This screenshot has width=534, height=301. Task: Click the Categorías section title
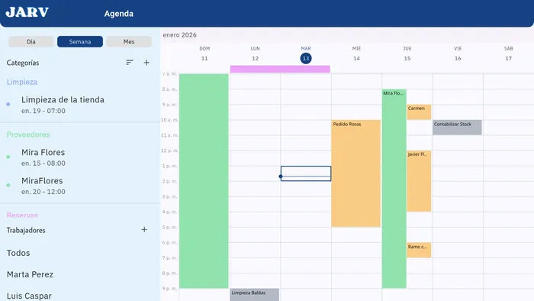[23, 63]
